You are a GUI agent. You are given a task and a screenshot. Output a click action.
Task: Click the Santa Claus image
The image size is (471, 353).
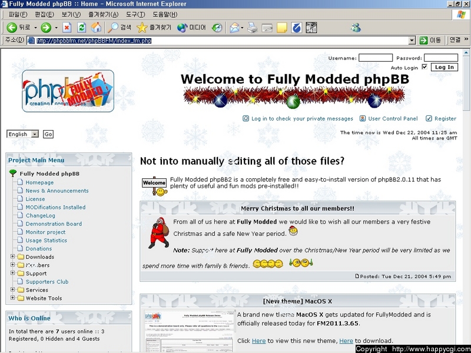[x=159, y=233]
